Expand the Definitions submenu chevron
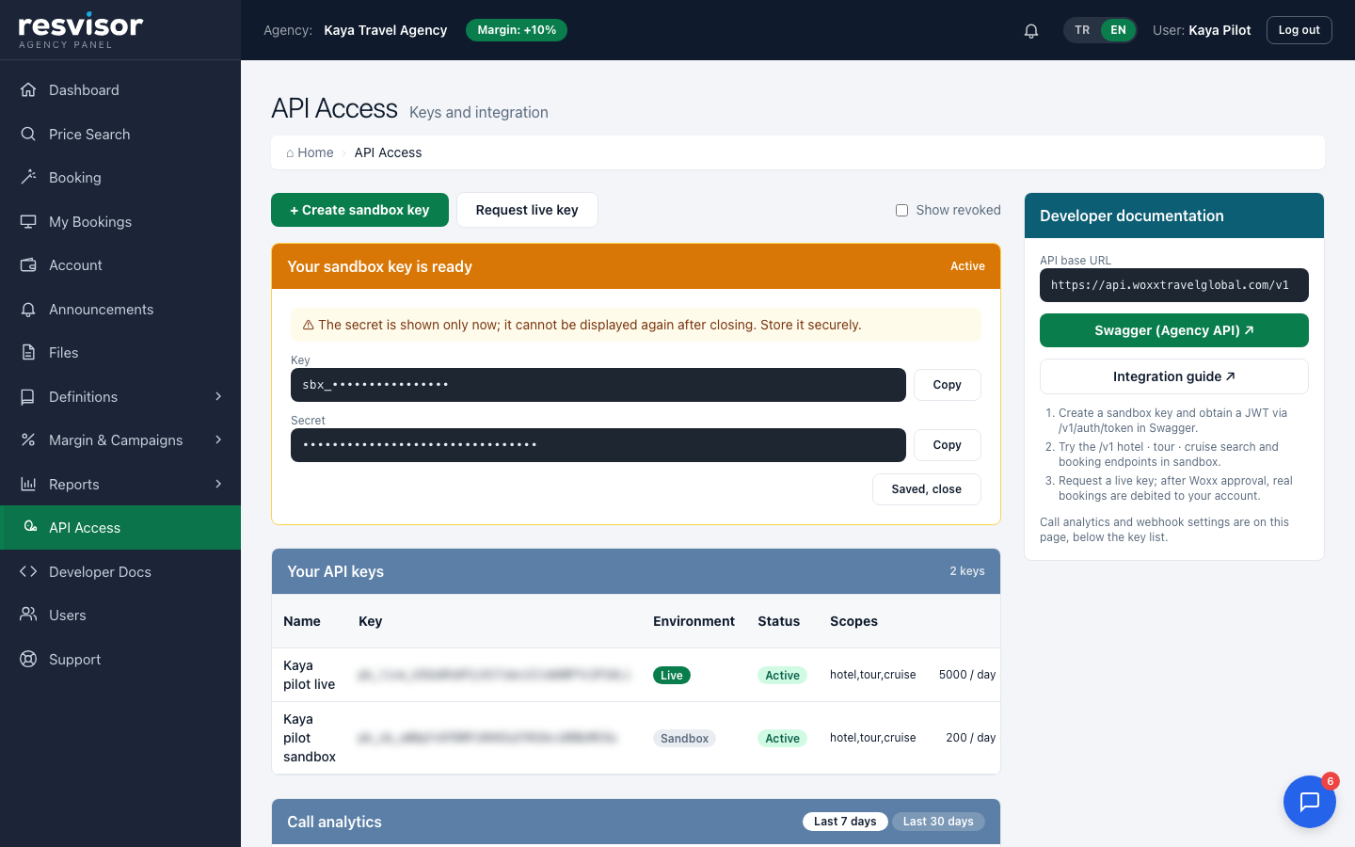1355x847 pixels. (x=218, y=396)
